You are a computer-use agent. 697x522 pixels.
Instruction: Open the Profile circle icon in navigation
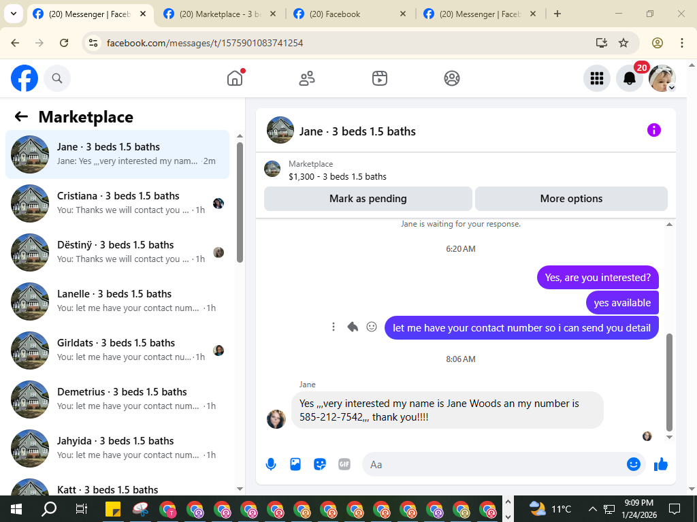tap(452, 78)
